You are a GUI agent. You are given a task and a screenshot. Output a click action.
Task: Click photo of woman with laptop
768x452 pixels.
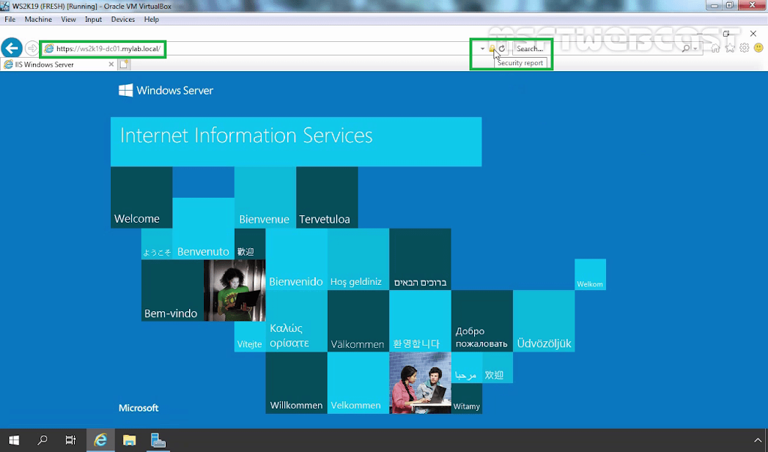tap(235, 290)
